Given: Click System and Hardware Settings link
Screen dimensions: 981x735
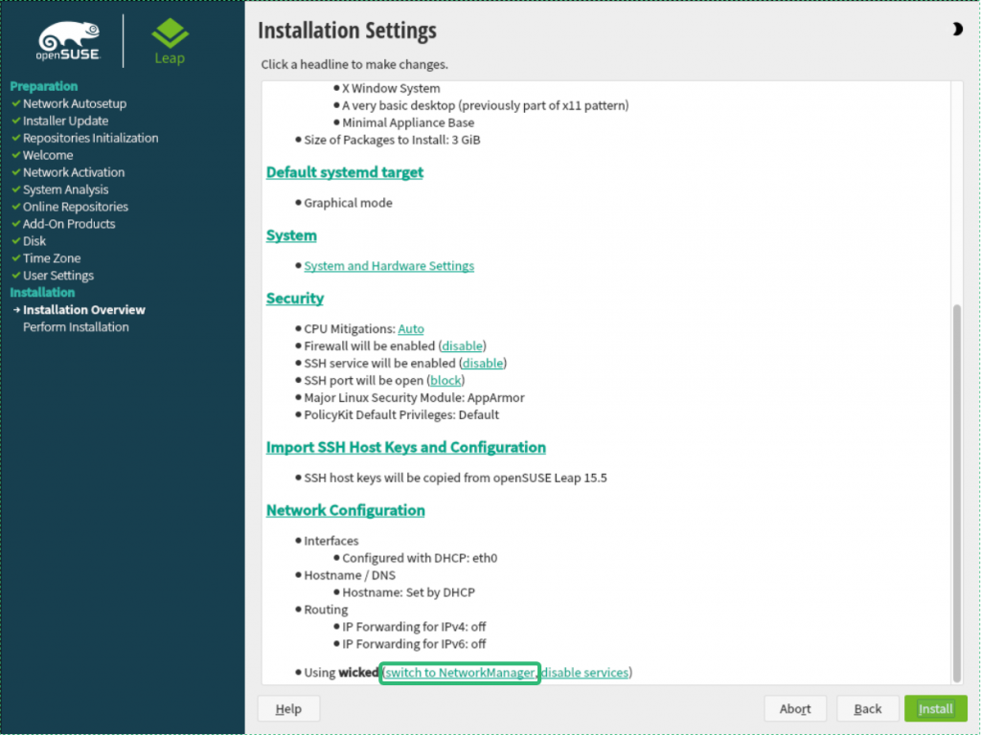Looking at the screenshot, I should [389, 266].
